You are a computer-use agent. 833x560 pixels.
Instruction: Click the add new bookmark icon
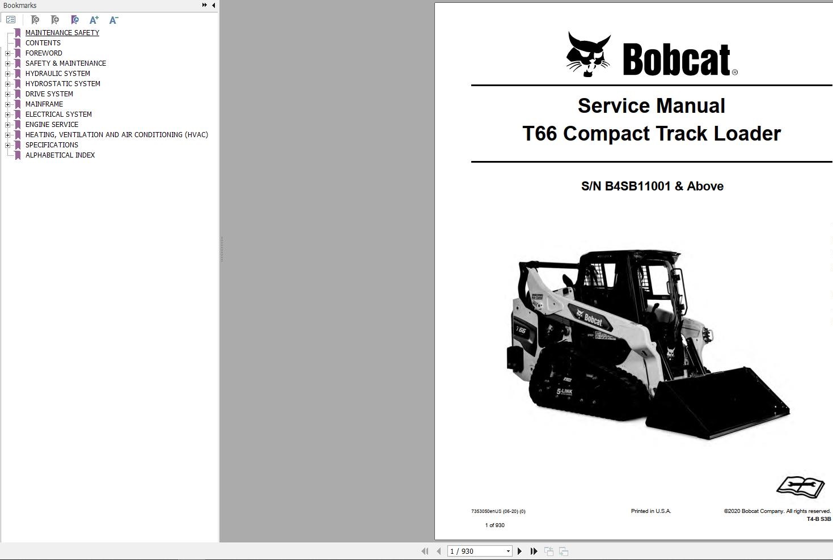(54, 20)
